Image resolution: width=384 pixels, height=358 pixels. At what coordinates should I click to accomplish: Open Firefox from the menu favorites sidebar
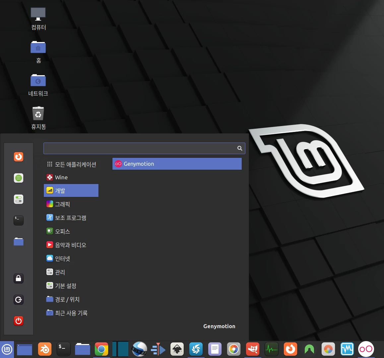19,157
